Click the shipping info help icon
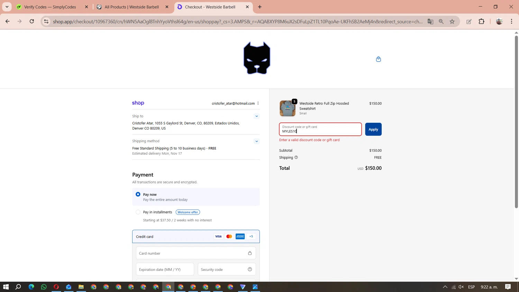519x292 pixels. click(x=296, y=157)
